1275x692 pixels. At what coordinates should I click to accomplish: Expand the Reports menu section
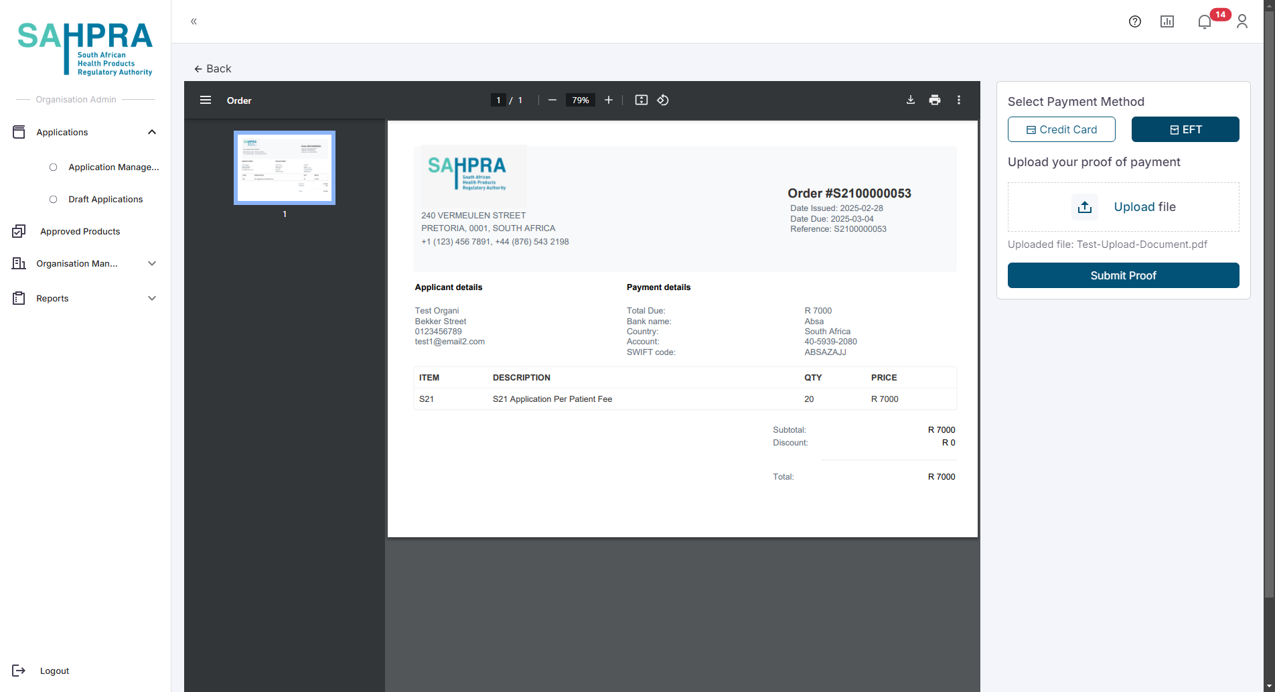152,298
